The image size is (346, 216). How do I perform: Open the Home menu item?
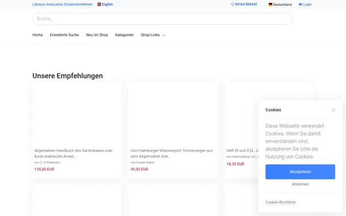[37, 35]
